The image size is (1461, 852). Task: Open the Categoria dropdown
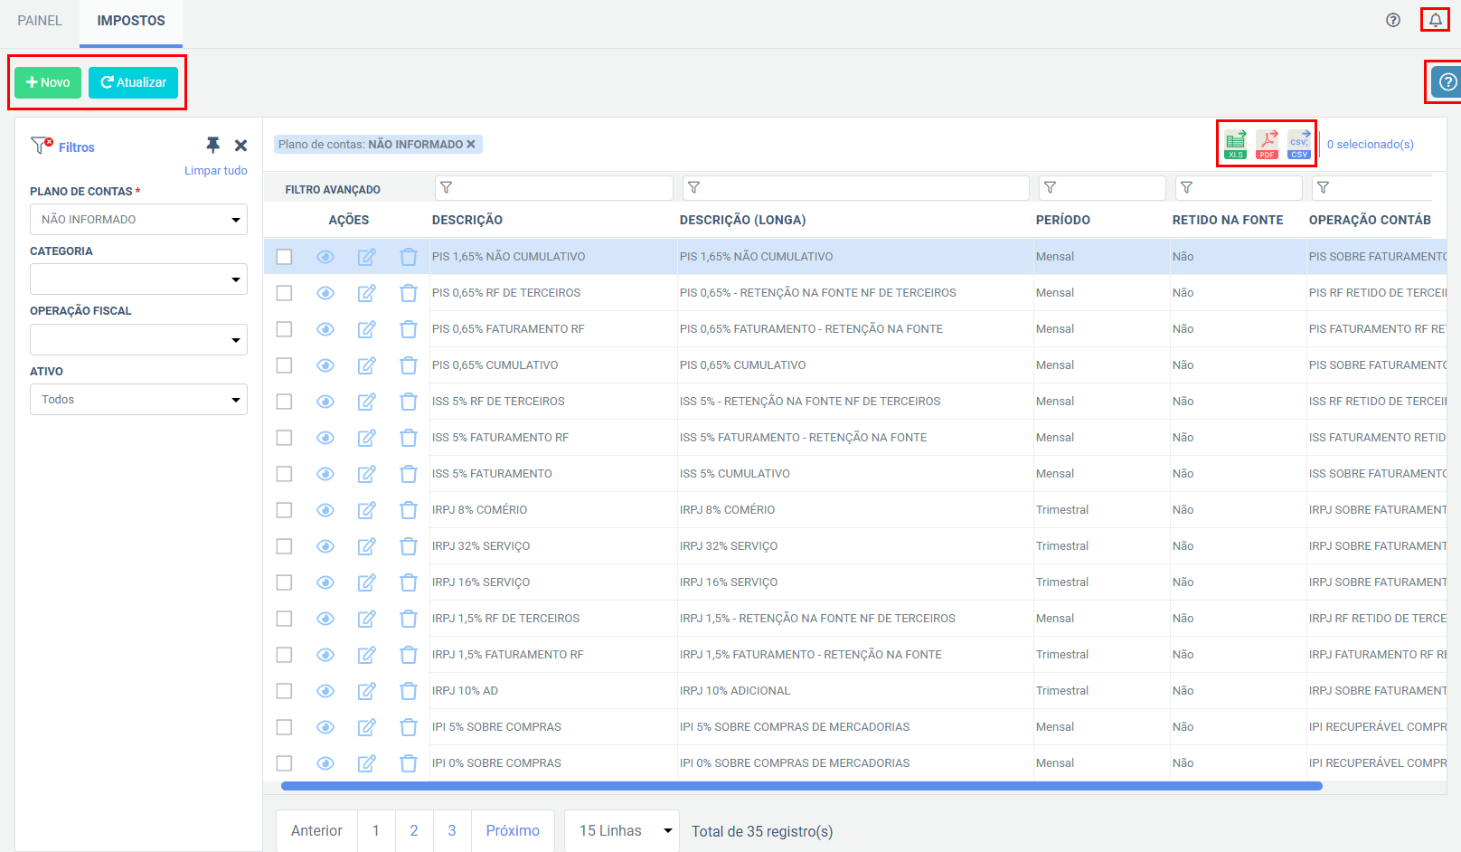[x=138, y=279]
